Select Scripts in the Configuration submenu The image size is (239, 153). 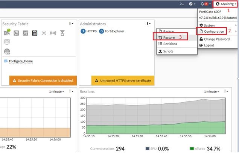point(177,51)
